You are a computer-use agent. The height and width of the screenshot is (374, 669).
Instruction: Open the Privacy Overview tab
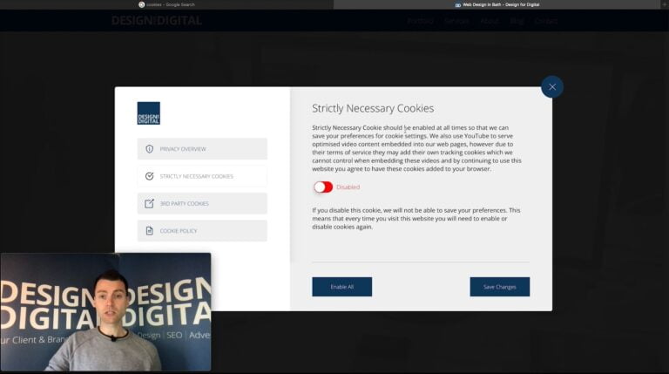click(202, 149)
